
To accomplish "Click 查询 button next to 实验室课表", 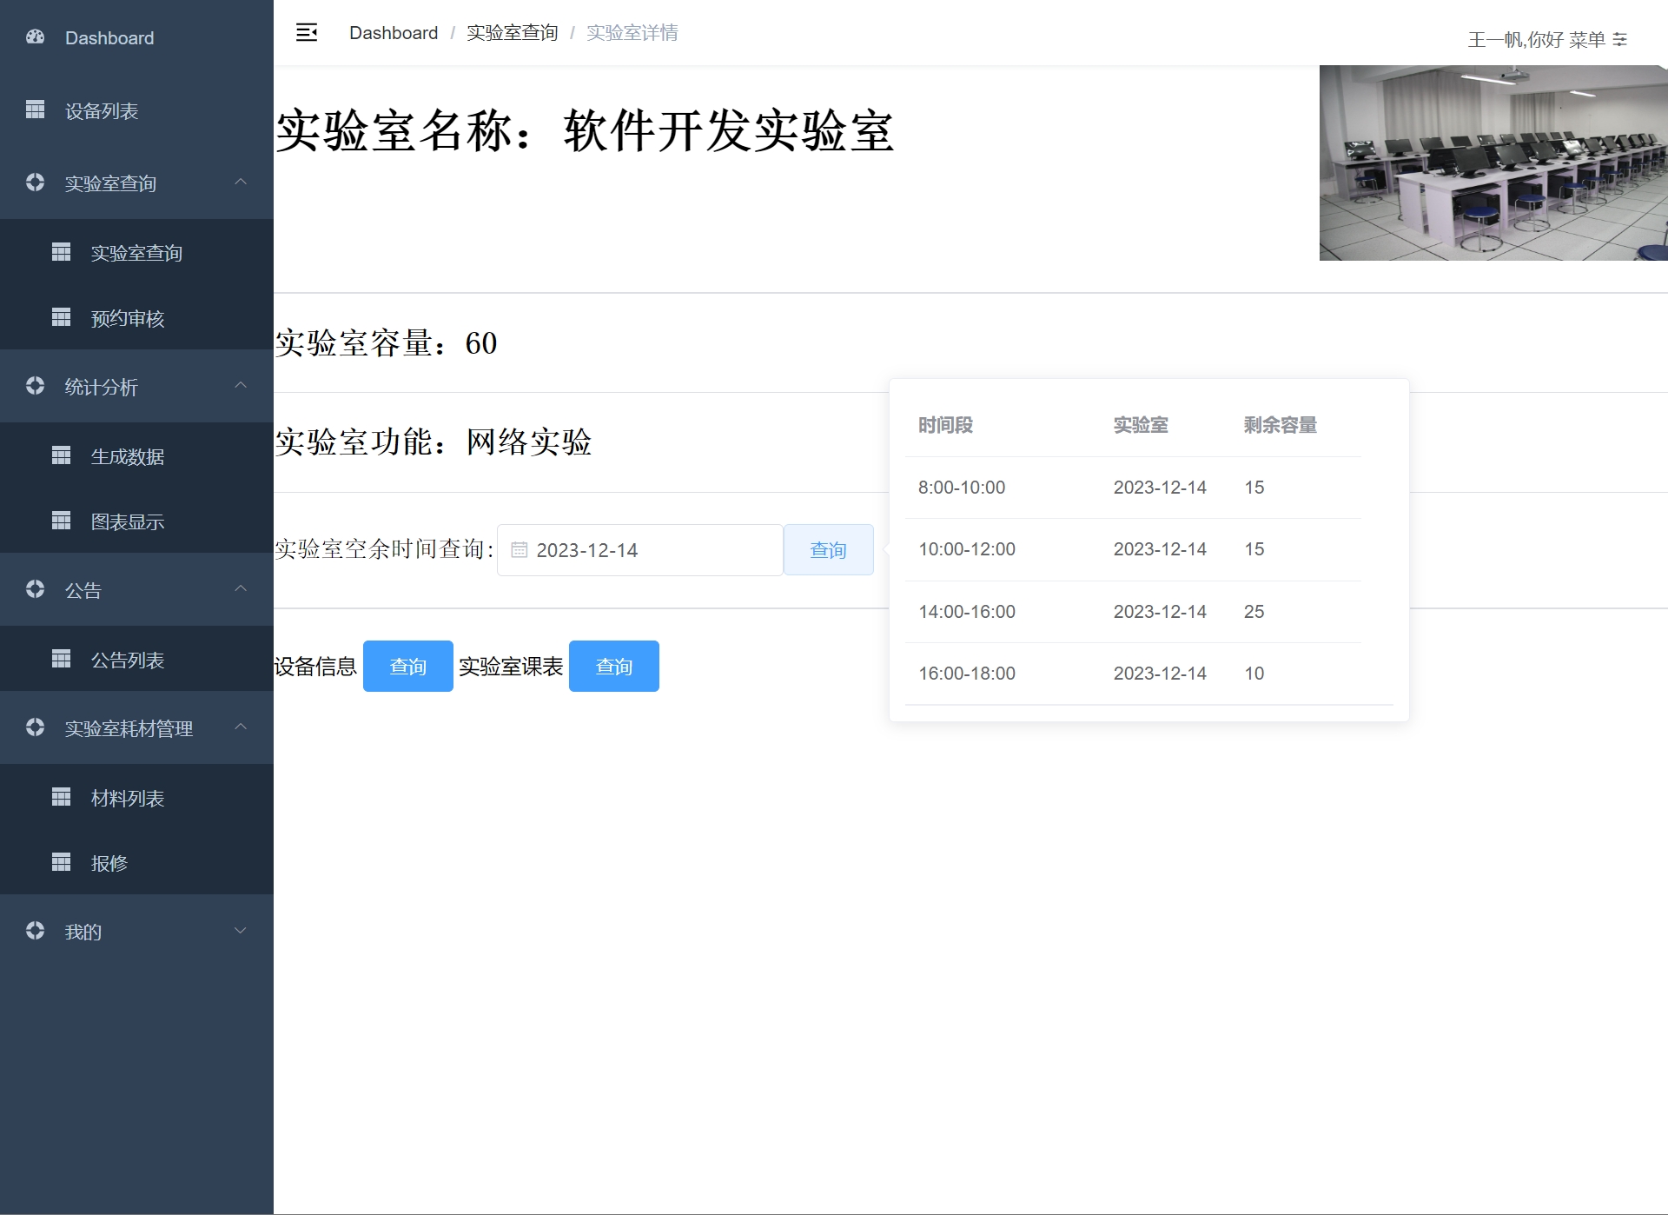I will (x=613, y=667).
